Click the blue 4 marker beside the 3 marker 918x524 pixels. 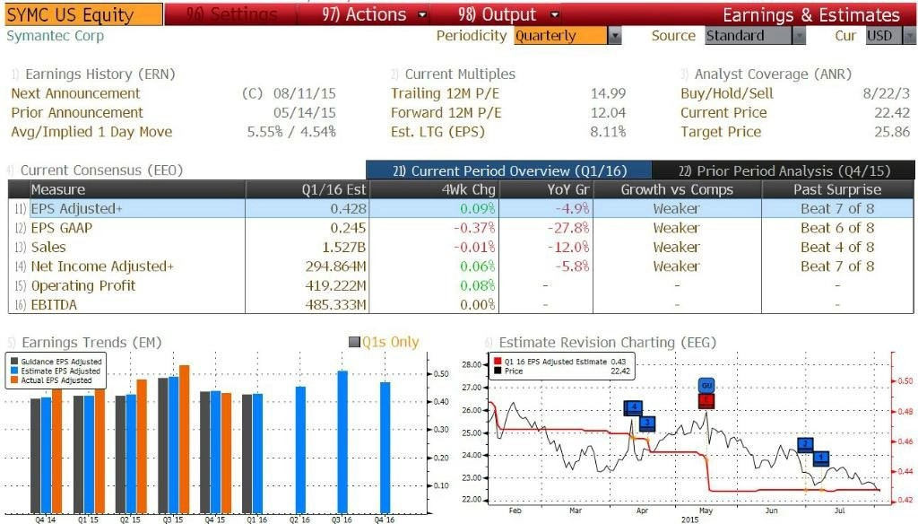pos(633,407)
